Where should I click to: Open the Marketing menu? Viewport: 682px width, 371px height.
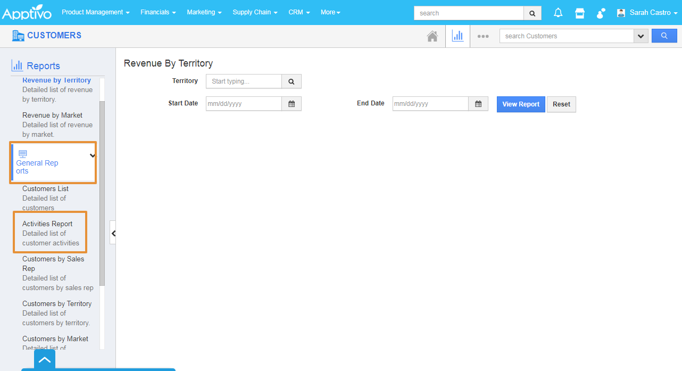coord(204,12)
